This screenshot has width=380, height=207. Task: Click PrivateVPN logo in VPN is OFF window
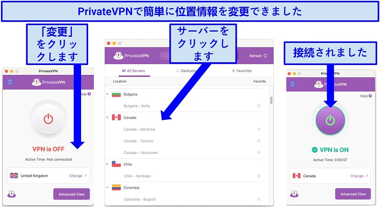tap(49, 82)
